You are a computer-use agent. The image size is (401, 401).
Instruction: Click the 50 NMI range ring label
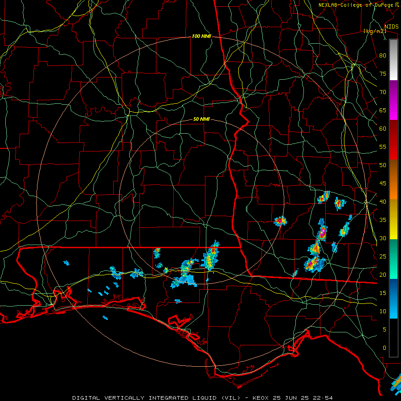(201, 119)
